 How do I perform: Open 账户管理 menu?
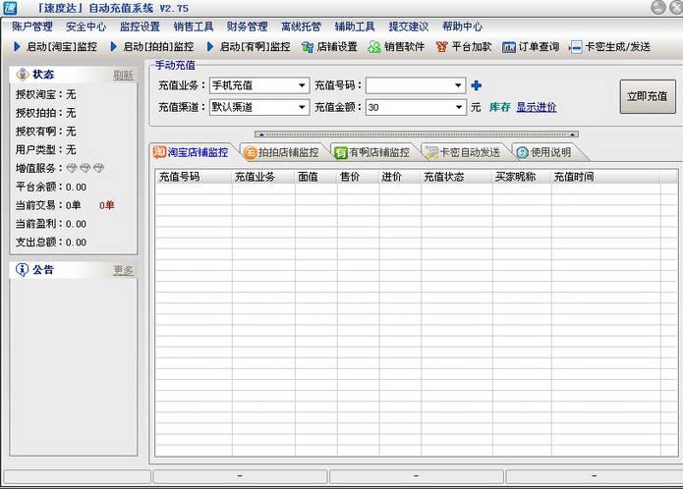[32, 27]
